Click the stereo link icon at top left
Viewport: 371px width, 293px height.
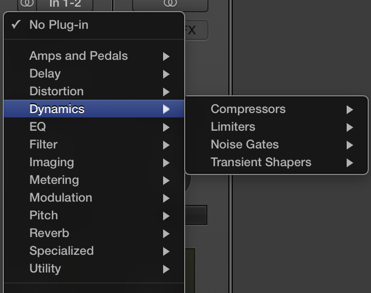coord(26,3)
